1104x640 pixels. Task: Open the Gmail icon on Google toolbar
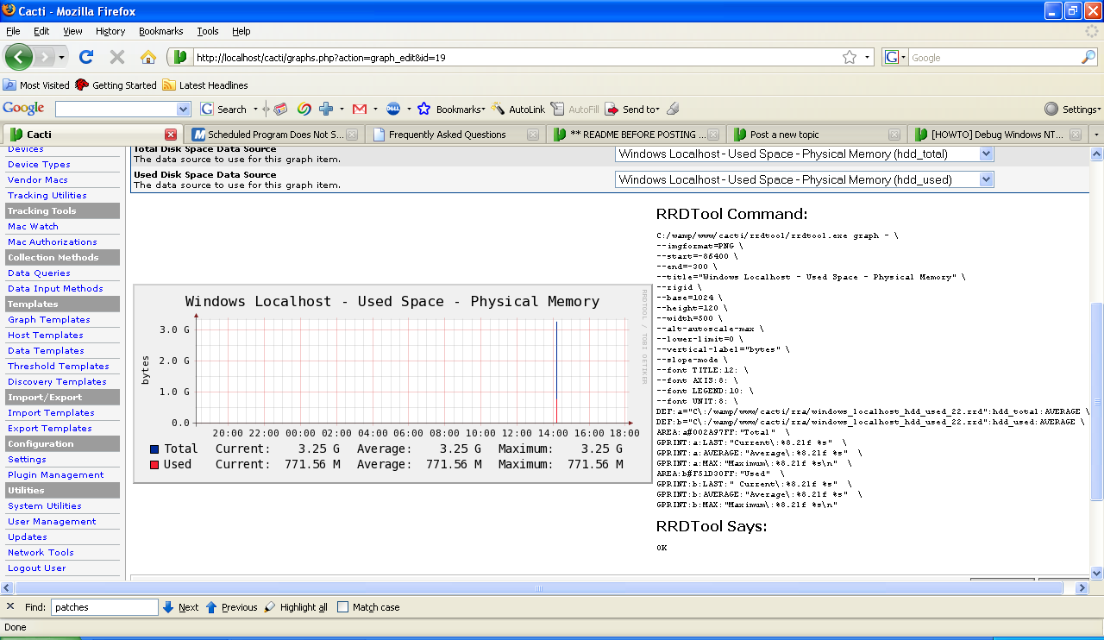click(360, 109)
